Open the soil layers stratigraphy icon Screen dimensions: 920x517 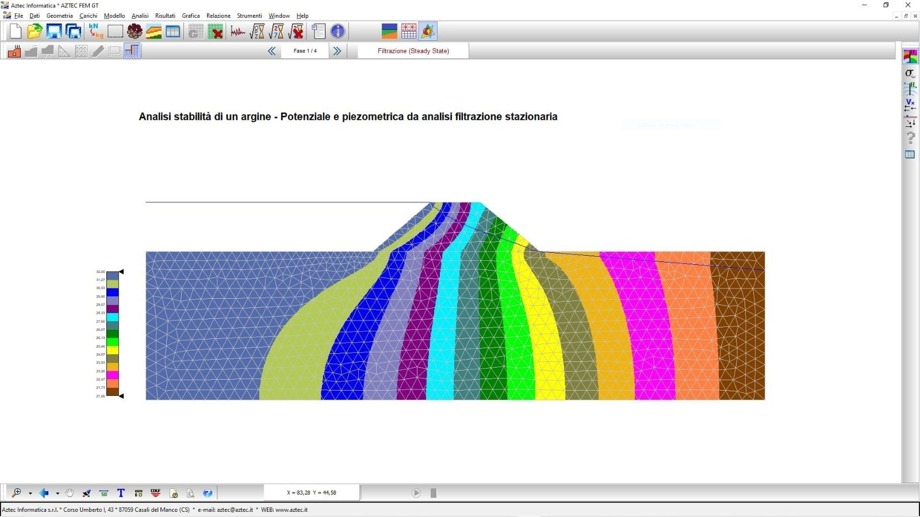[154, 32]
